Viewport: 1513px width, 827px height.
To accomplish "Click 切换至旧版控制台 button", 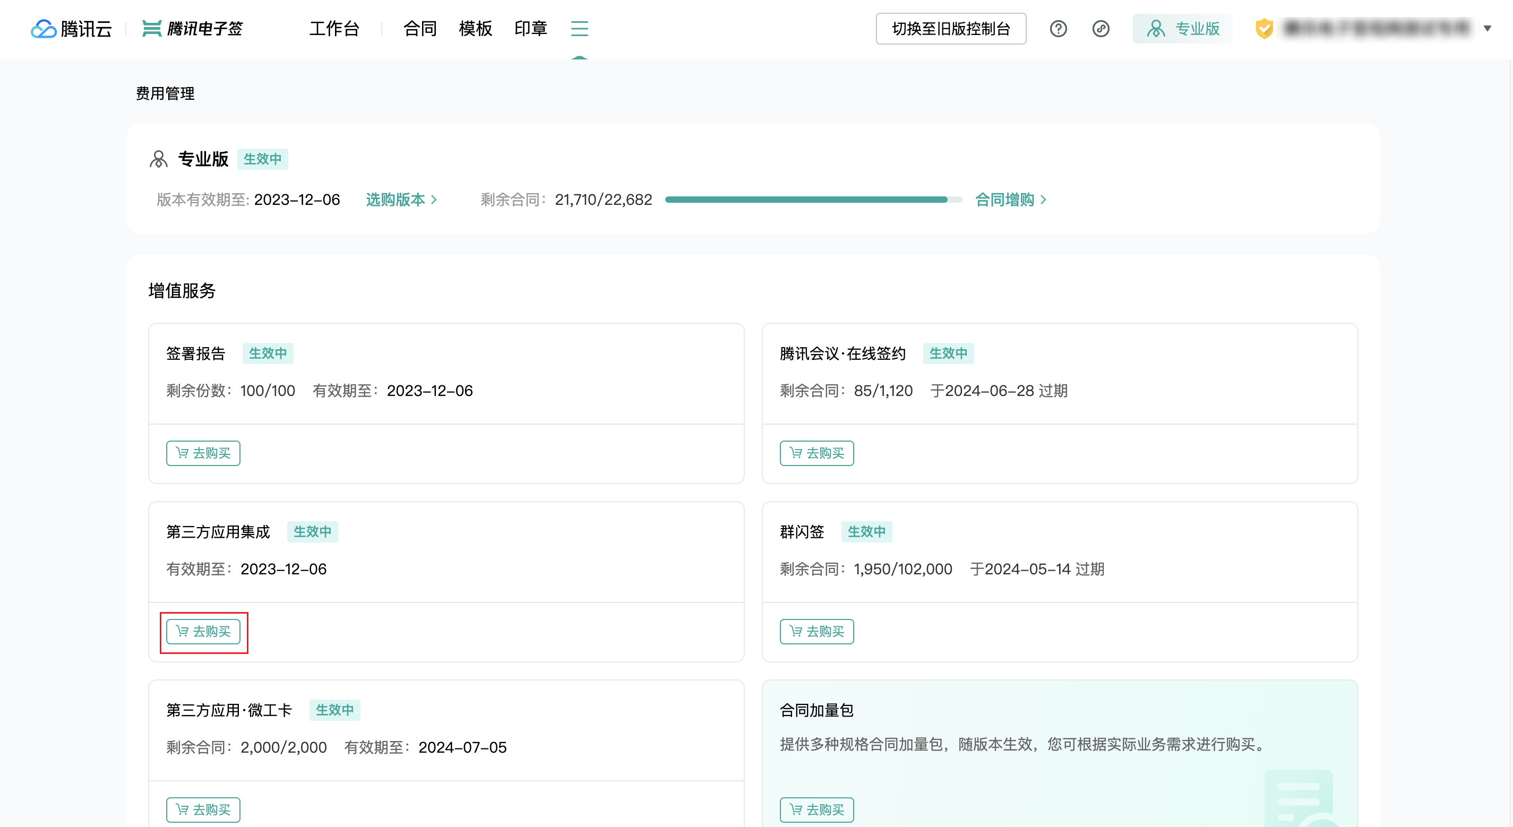I will (x=951, y=28).
